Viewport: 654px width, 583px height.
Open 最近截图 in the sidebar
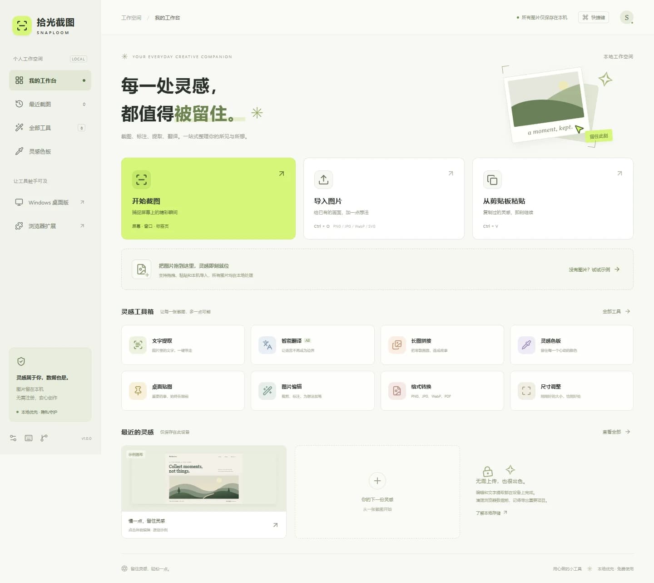coord(50,104)
